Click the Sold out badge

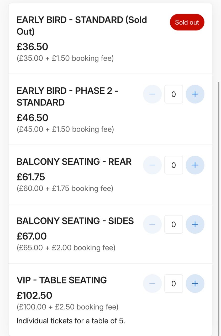click(x=187, y=22)
